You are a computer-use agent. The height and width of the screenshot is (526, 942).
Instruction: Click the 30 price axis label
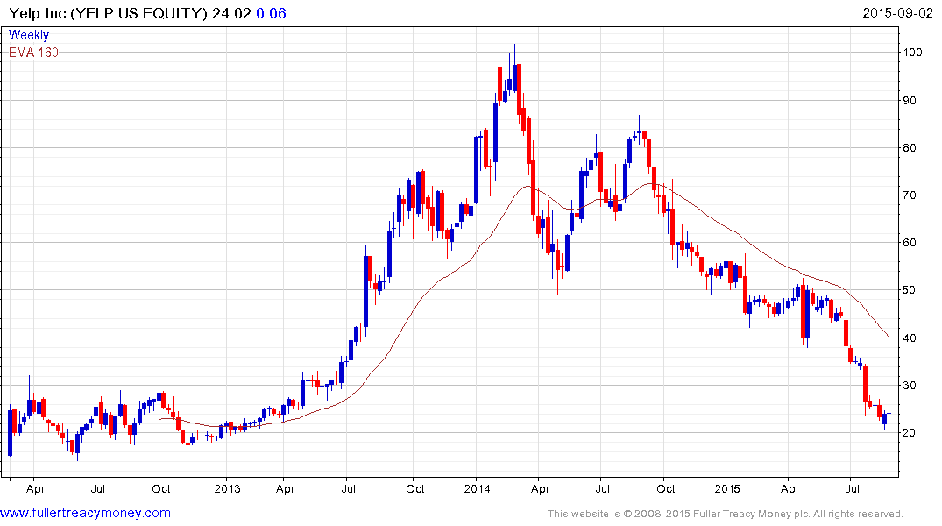coord(910,386)
